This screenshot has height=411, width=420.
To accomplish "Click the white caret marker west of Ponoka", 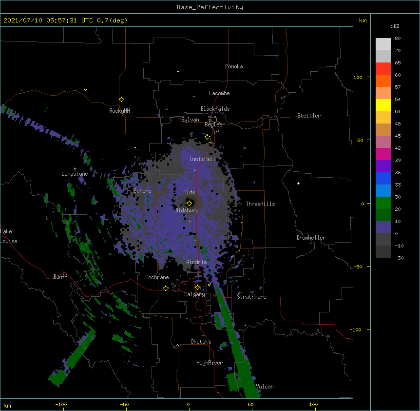I will (178, 72).
